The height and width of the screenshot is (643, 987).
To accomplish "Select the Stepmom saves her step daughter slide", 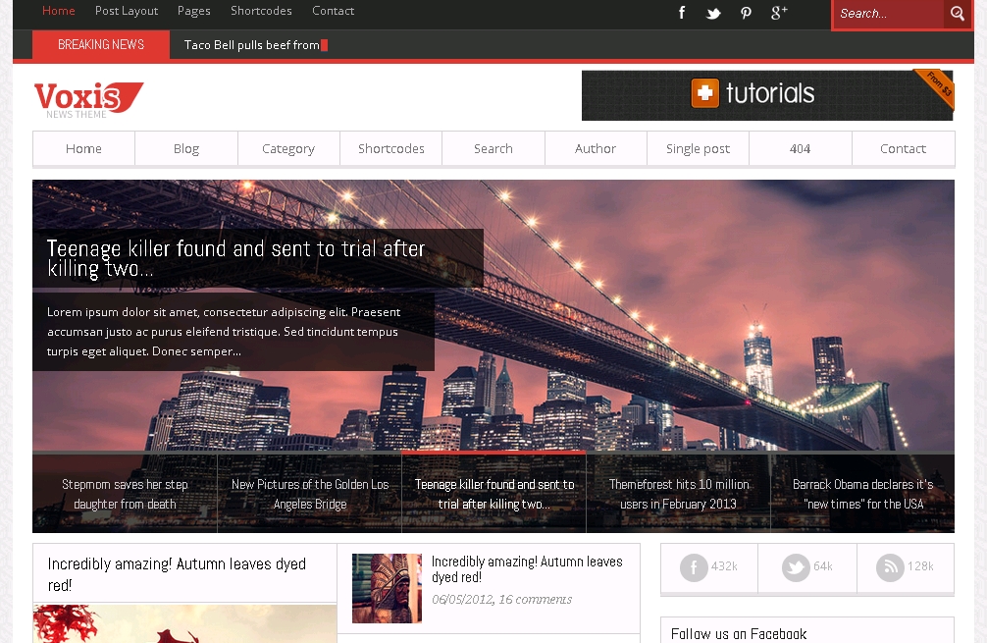I will 125,494.
